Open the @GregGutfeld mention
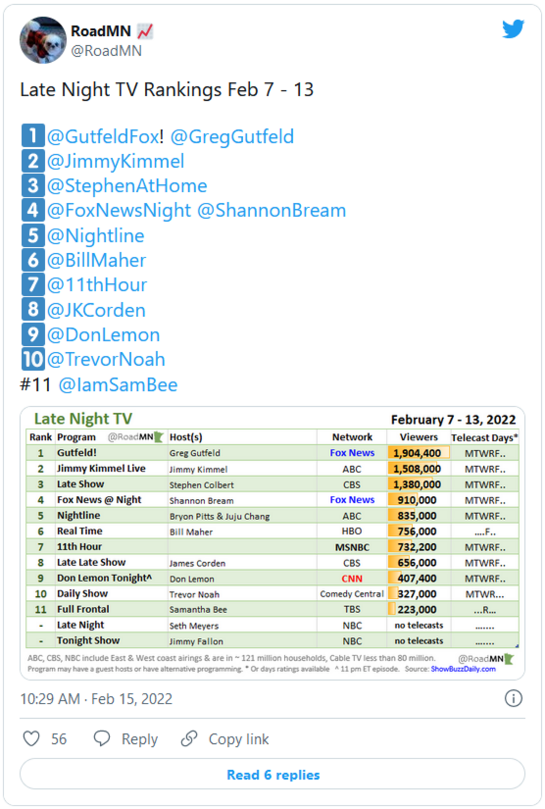 232,137
